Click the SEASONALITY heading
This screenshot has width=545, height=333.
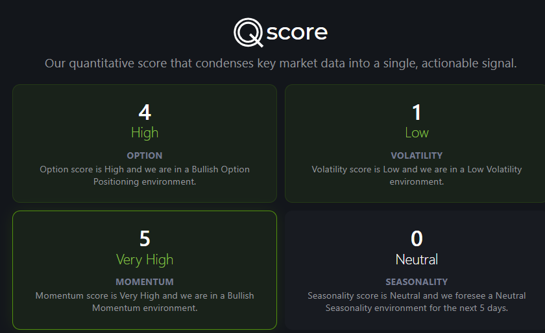(417, 282)
